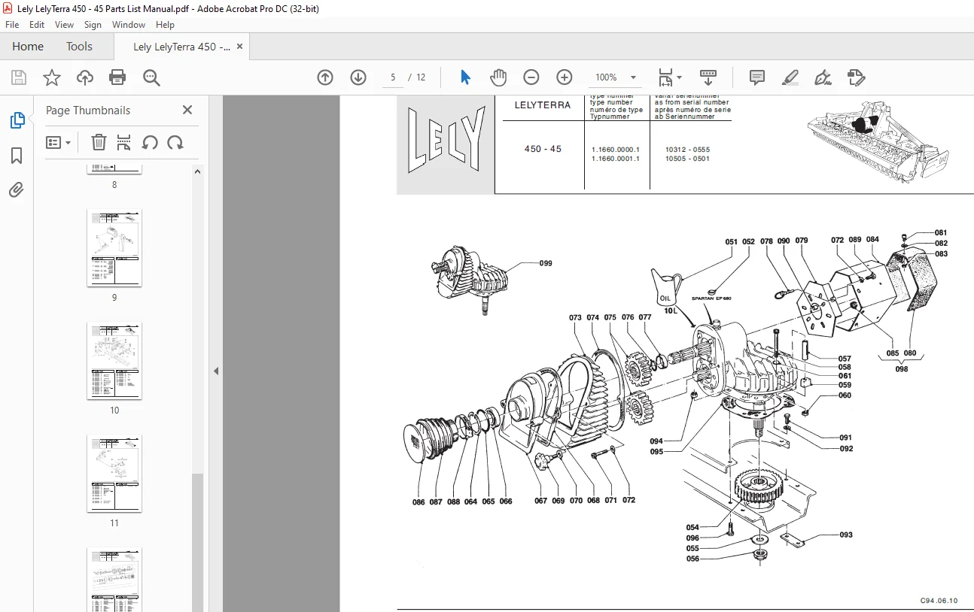The image size is (974, 612).
Task: Delete page using trash icon
Action: (x=99, y=142)
